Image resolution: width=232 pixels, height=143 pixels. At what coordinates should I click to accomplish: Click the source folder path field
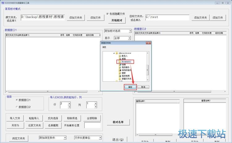[x=43, y=17]
